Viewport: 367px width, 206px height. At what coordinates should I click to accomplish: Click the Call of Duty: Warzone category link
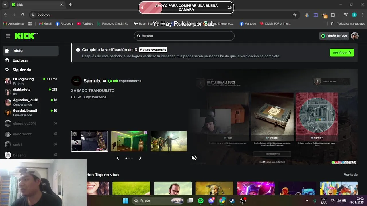coord(89,97)
